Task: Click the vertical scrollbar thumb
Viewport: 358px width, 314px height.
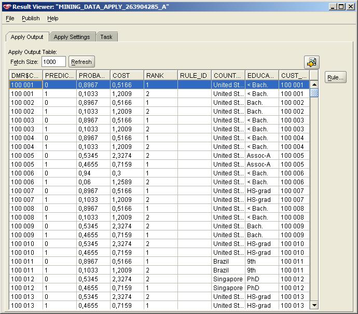Action: point(314,93)
